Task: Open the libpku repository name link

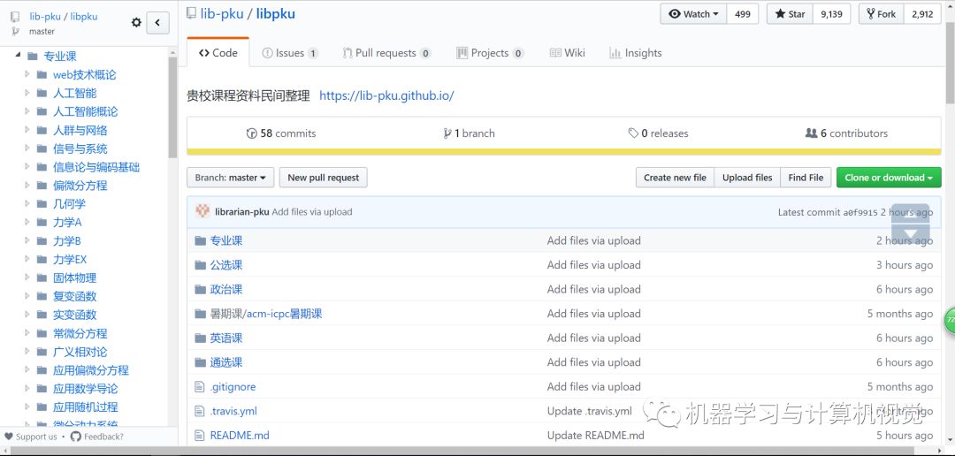Action: coord(275,14)
